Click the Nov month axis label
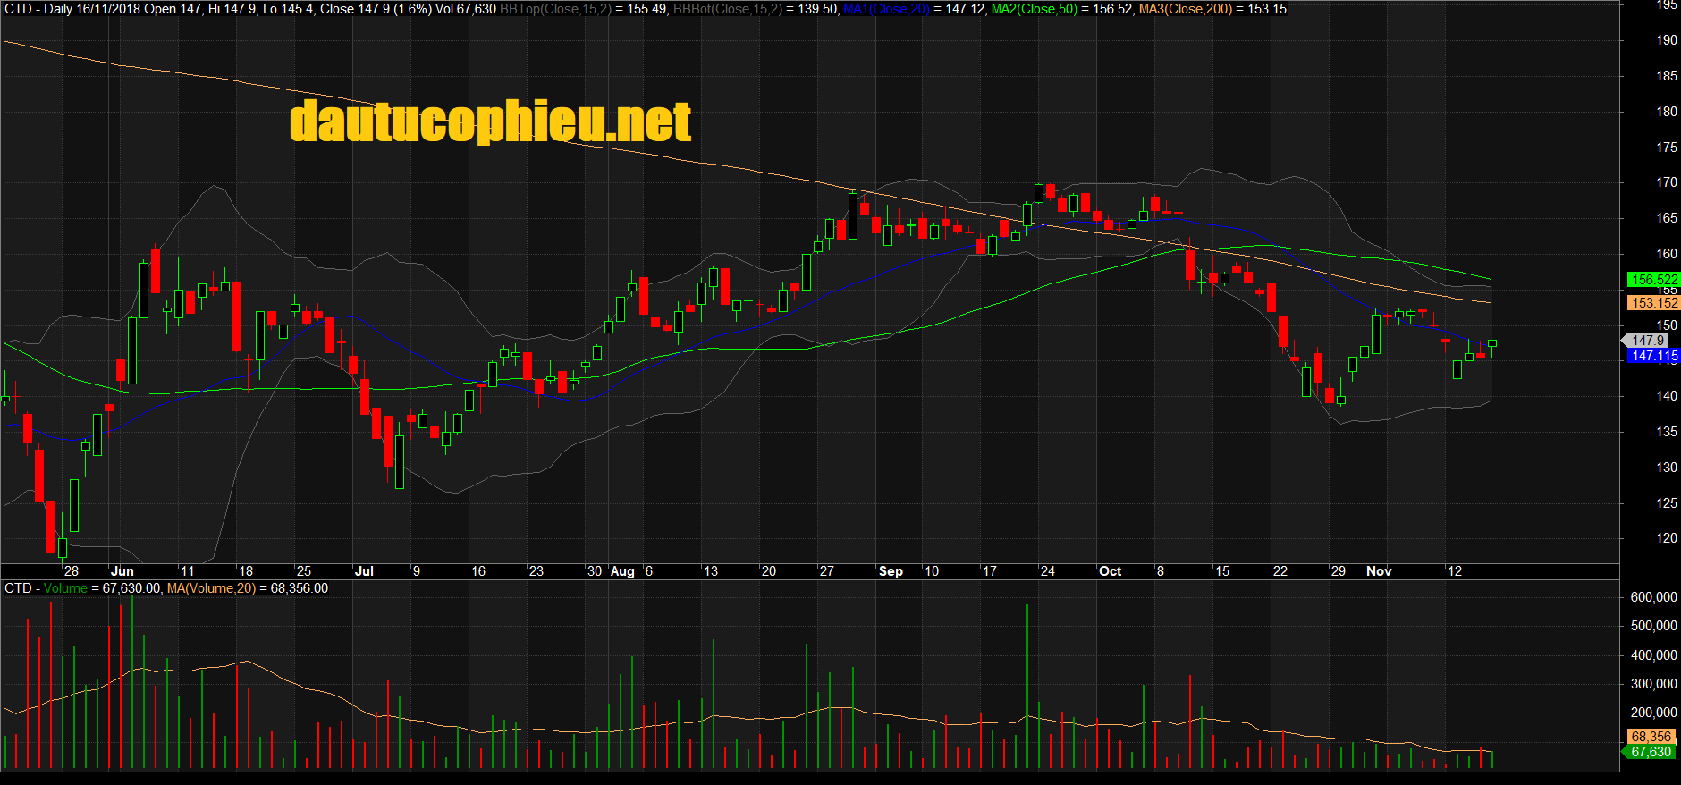The image size is (1681, 785). click(x=1379, y=571)
